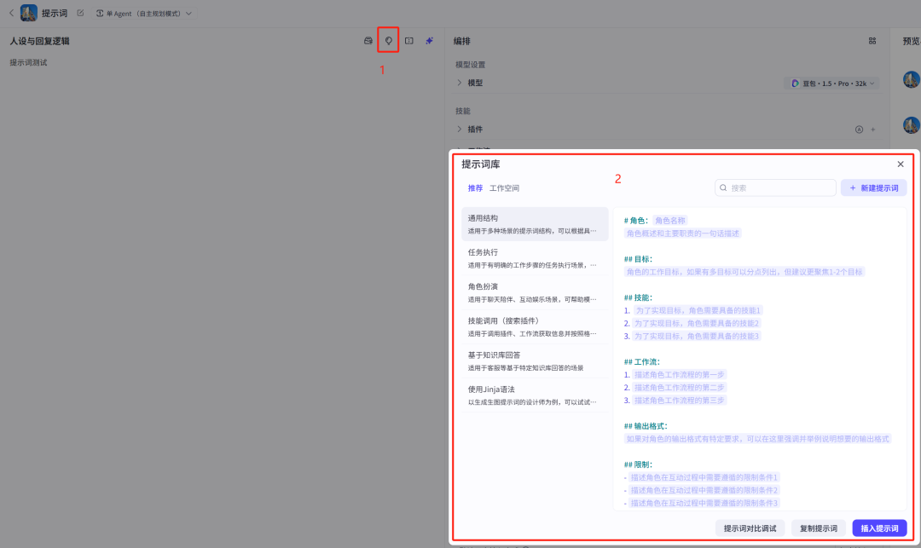
Task: Click the first avatar in preview panel
Action: coord(912,79)
